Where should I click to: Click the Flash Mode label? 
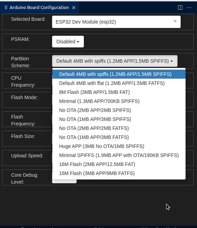tap(24, 97)
